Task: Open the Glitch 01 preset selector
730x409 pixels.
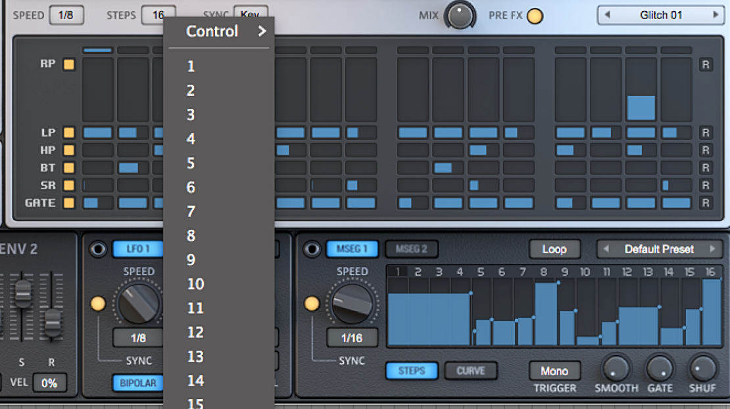Action: [x=661, y=15]
